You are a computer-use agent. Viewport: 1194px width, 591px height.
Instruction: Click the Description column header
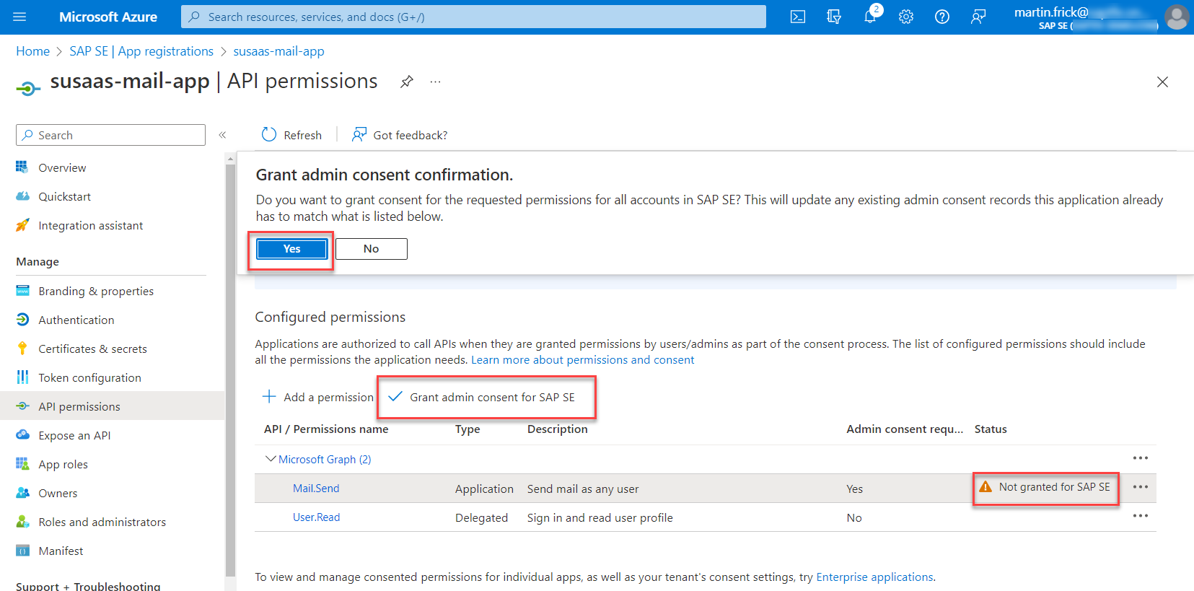click(x=557, y=429)
